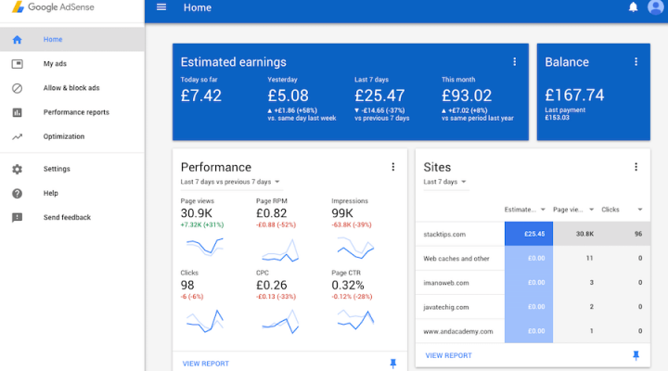Viewport: 668px width, 371px height.
Task: Click the Home house icon in sidebar
Action: click(x=17, y=40)
